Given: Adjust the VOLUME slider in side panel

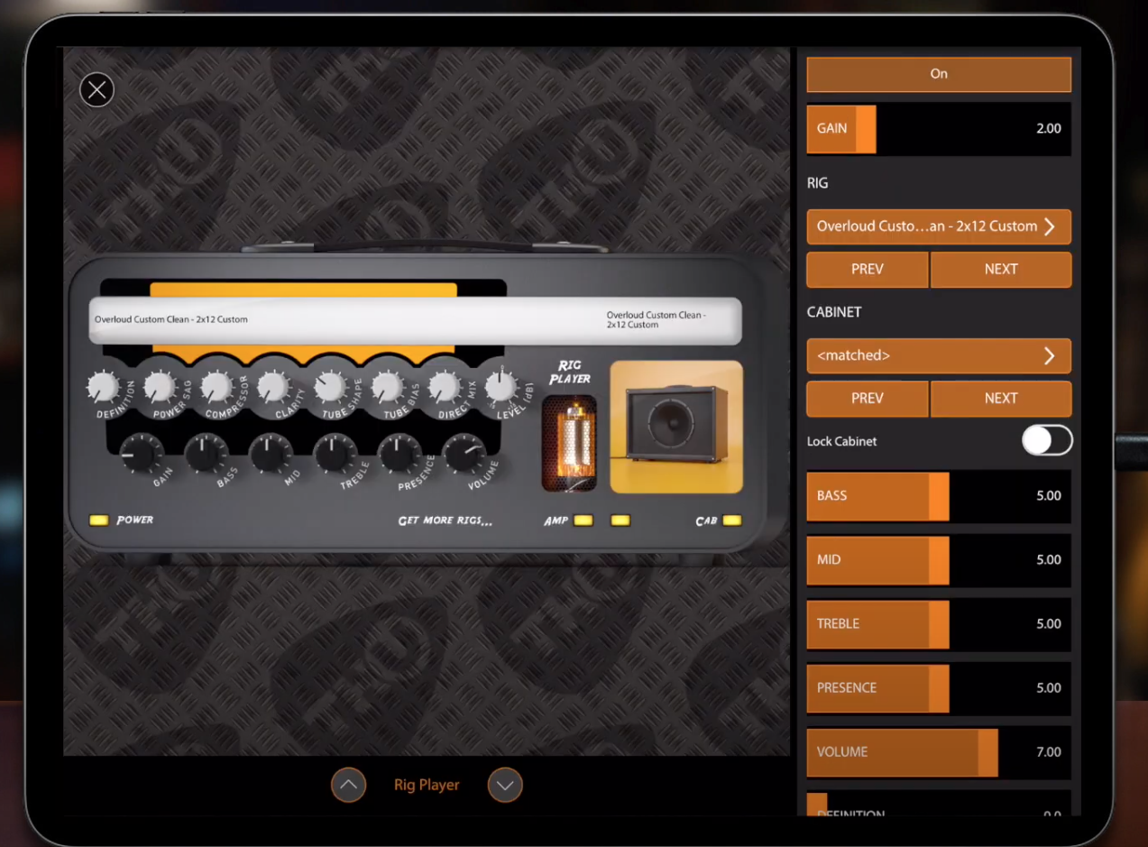Looking at the screenshot, I should (x=939, y=752).
